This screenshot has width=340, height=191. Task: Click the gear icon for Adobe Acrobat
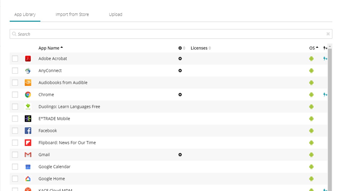coord(180,59)
